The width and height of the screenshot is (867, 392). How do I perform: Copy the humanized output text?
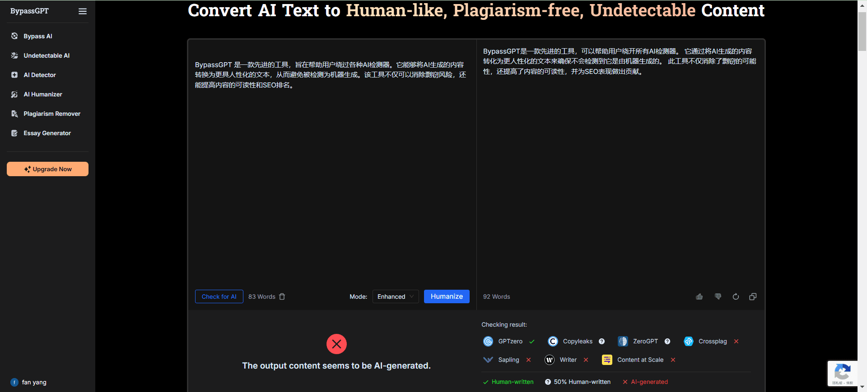[x=753, y=296]
